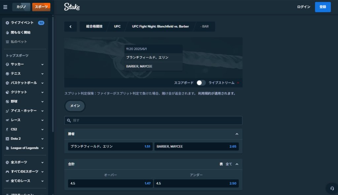
Task: Open the hamburger menu icon
Action: coord(5,7)
